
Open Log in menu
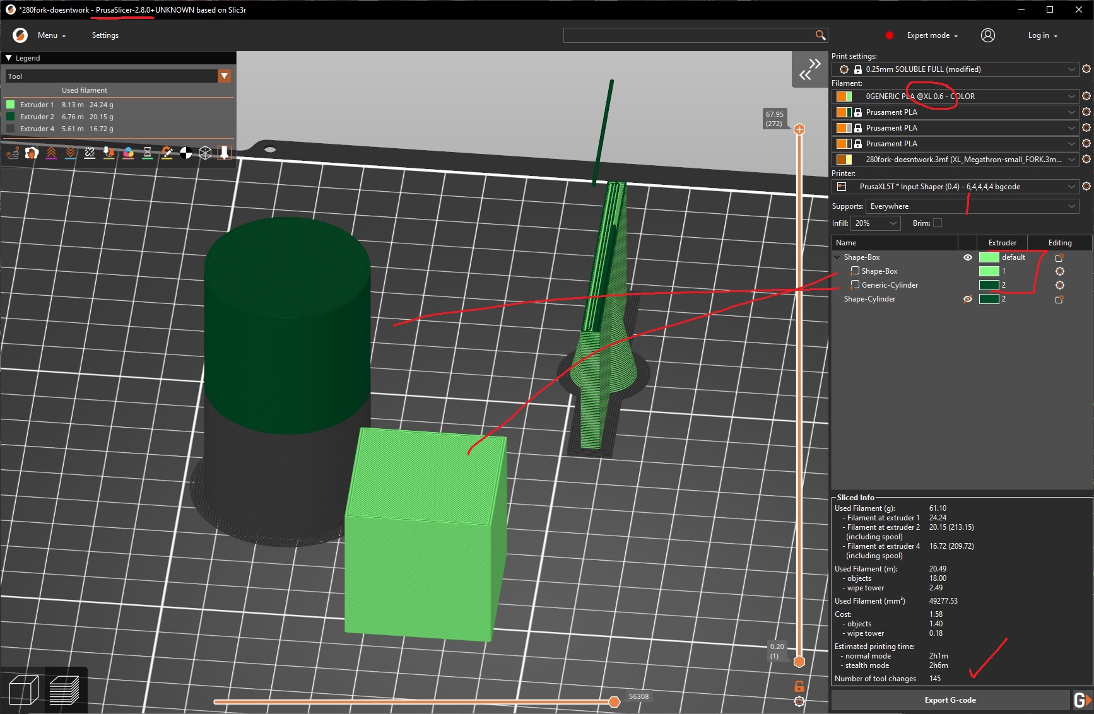click(1042, 35)
